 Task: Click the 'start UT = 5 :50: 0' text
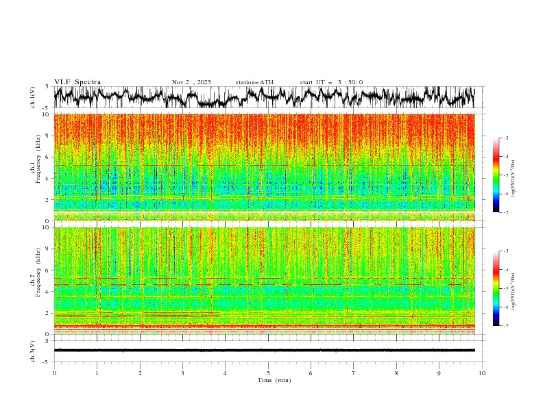pyautogui.click(x=331, y=82)
